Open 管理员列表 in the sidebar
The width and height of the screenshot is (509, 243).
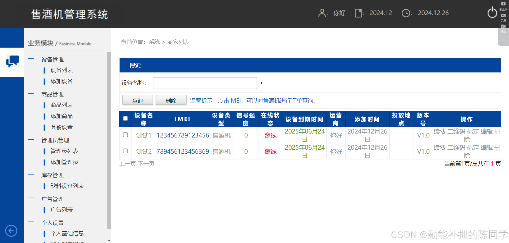coord(64,151)
